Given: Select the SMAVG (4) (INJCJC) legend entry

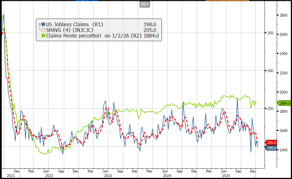Looking at the screenshot, I should (70, 30).
